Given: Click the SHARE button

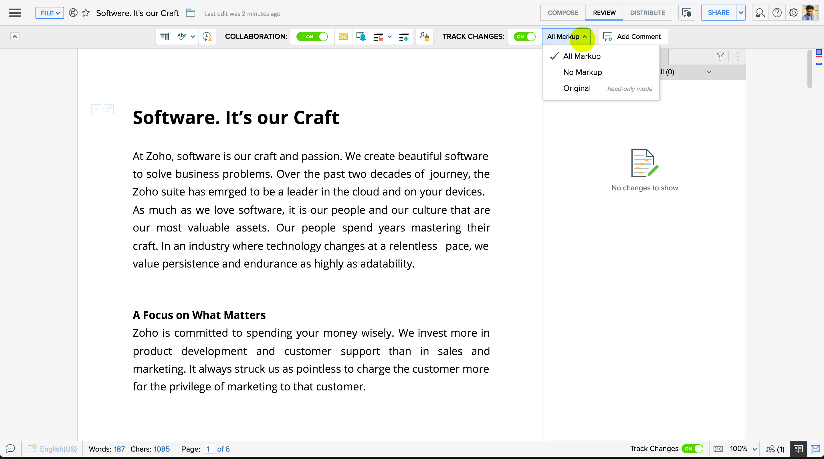Looking at the screenshot, I should pos(718,13).
